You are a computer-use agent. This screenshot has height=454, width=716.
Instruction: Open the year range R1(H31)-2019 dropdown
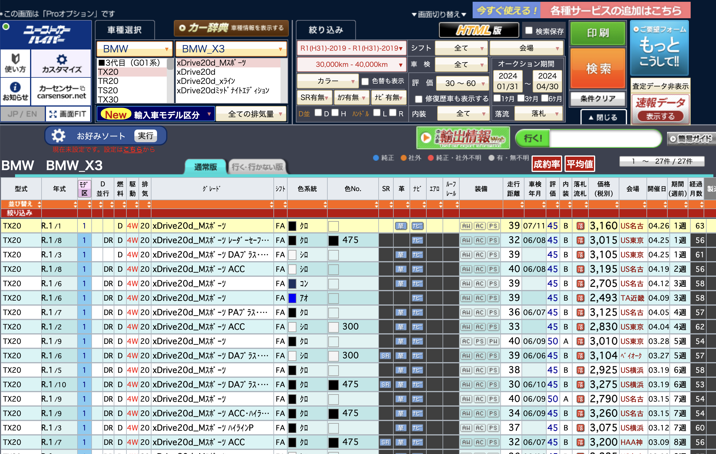pyautogui.click(x=351, y=48)
